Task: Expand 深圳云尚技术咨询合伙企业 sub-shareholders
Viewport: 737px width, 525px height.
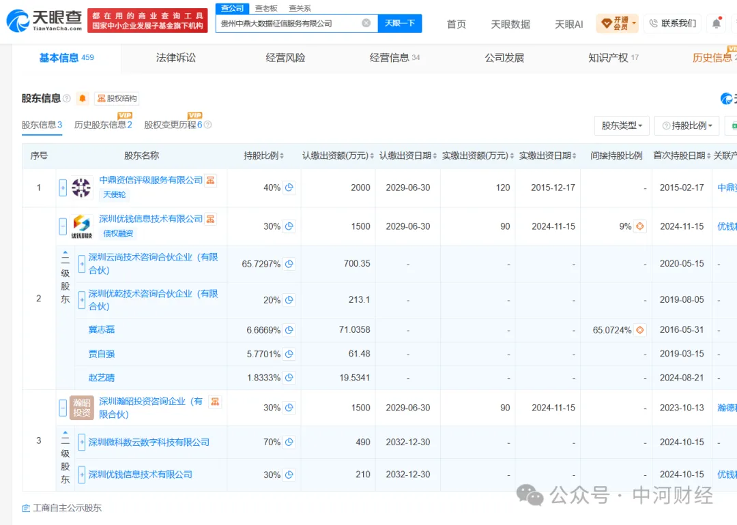Action: click(82, 264)
